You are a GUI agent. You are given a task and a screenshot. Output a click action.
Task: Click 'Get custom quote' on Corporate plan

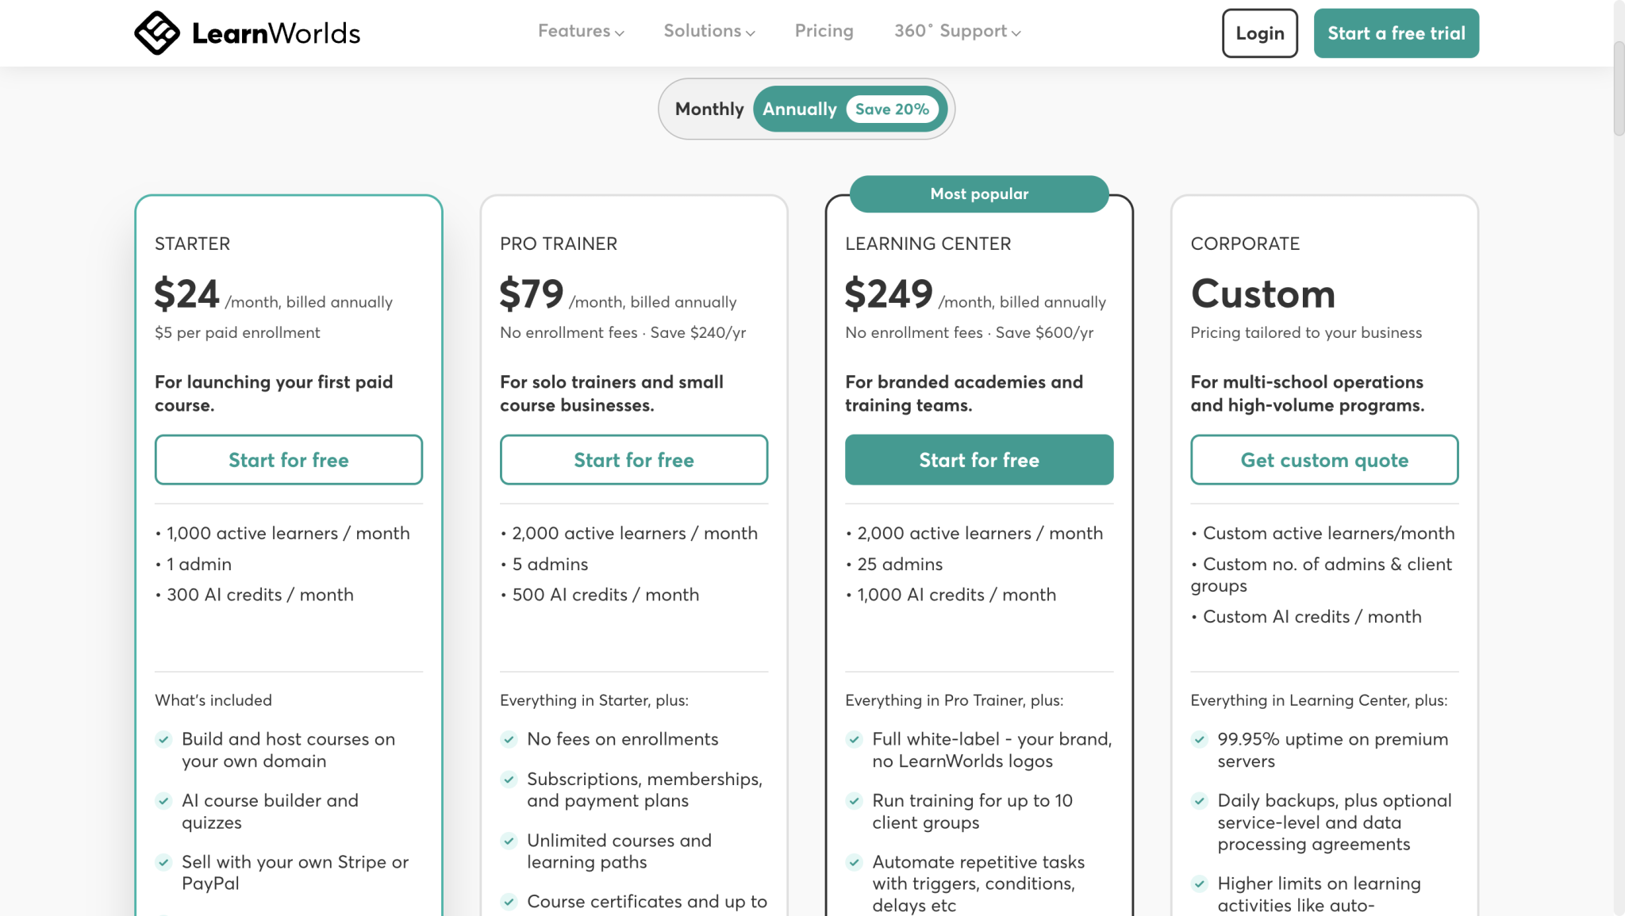click(1324, 460)
